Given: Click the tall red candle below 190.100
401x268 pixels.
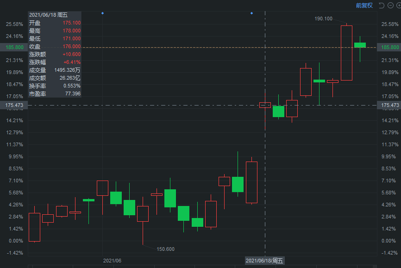Looking at the screenshot, I should 346,53.
